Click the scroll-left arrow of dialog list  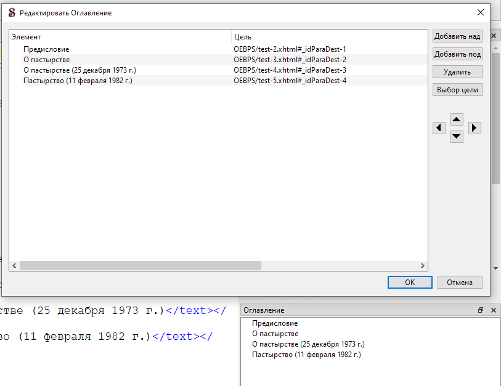coord(14,265)
